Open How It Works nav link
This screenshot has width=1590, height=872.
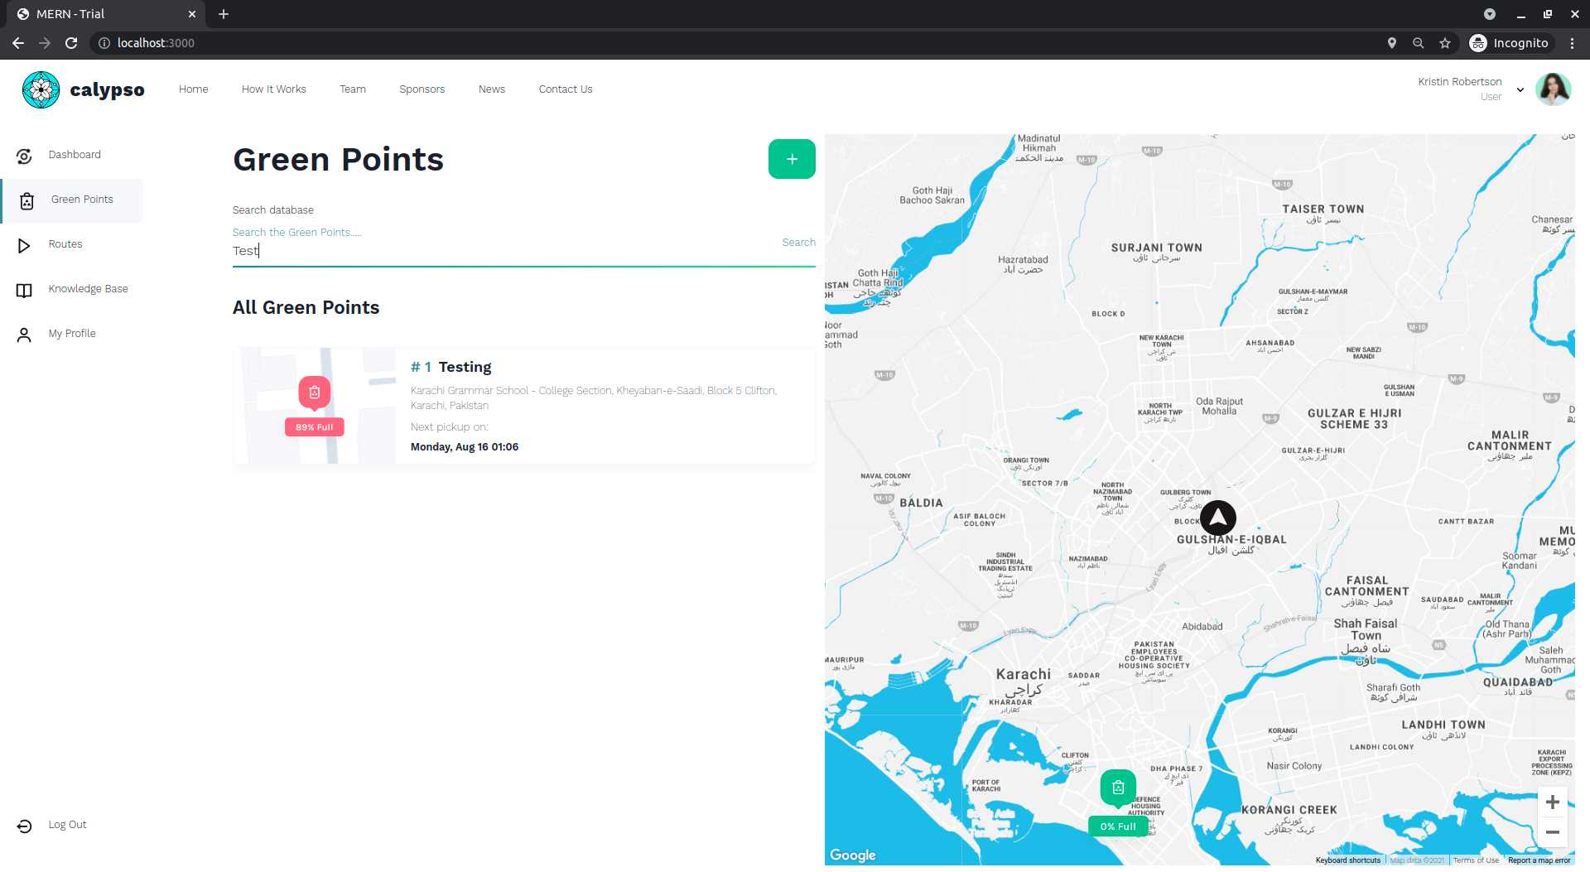coord(274,89)
